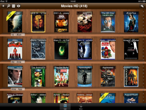146x110 pixels.
Task: Select the Aliens...equiem AVP cover
Action: point(38,49)
